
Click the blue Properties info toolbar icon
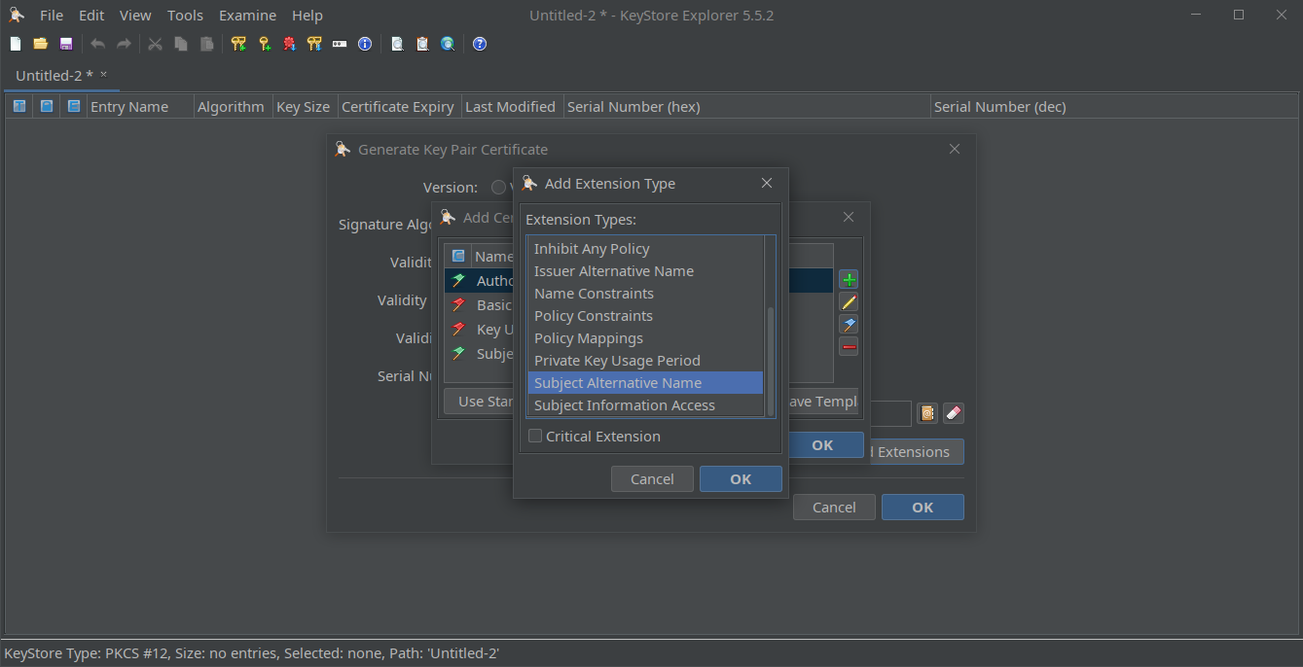pos(365,44)
